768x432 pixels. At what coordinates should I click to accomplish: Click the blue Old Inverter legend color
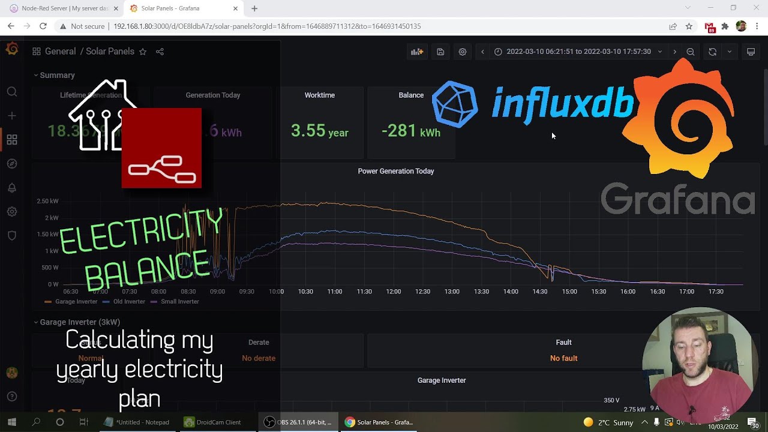(x=106, y=302)
